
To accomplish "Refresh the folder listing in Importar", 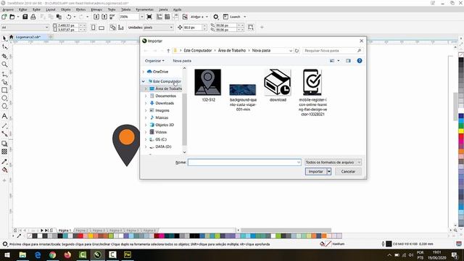I will (297, 51).
